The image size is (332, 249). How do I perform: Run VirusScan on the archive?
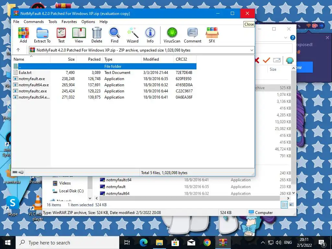click(x=172, y=35)
